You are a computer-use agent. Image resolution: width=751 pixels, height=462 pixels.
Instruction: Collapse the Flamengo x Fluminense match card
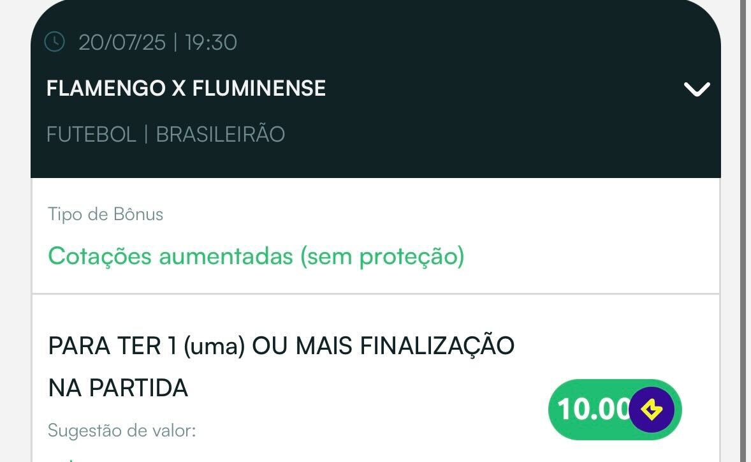pyautogui.click(x=696, y=89)
